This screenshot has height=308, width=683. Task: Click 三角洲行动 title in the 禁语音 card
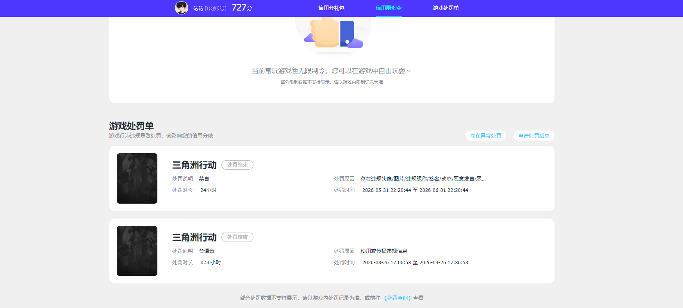coord(194,237)
